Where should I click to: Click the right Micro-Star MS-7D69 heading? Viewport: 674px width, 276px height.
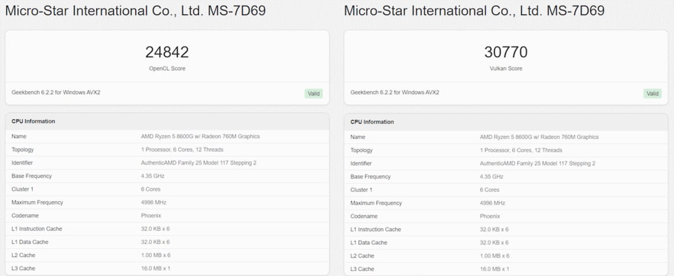(474, 10)
